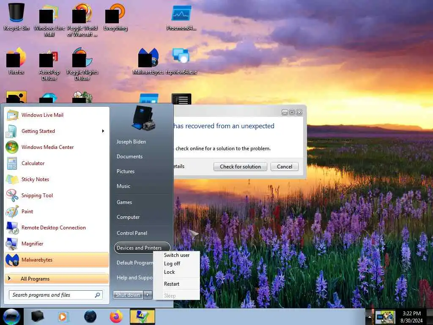Click Windows Live Mail icon in Start menu
Image resolution: width=433 pixels, height=325 pixels.
pyautogui.click(x=12, y=115)
